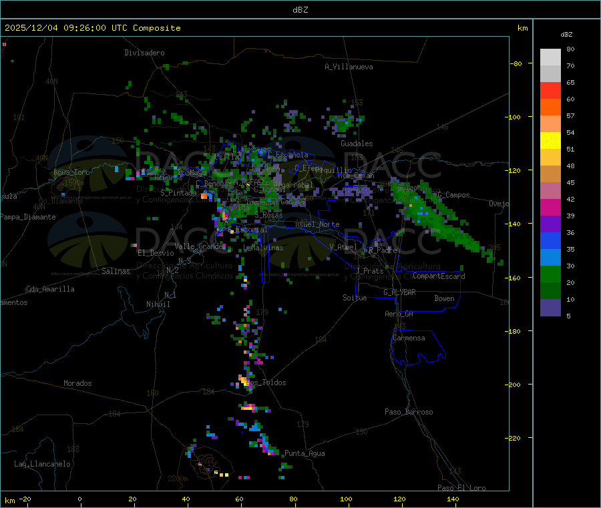This screenshot has height=508, width=601.
Task: Click the Lag.Llancanelo map label
Action: coord(43,464)
